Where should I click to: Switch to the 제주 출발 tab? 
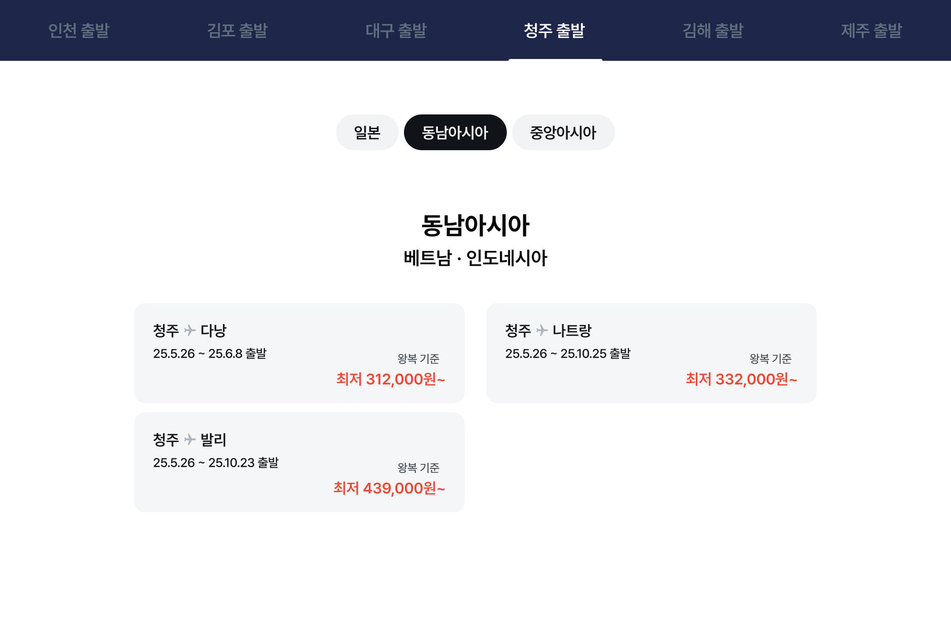872,31
